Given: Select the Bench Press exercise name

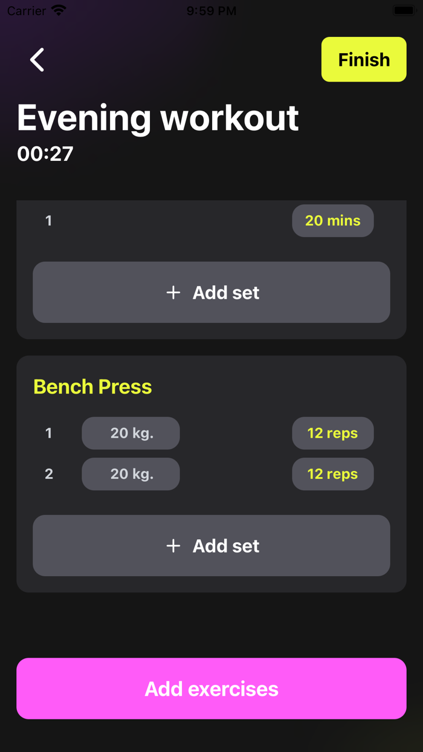Looking at the screenshot, I should (x=92, y=386).
